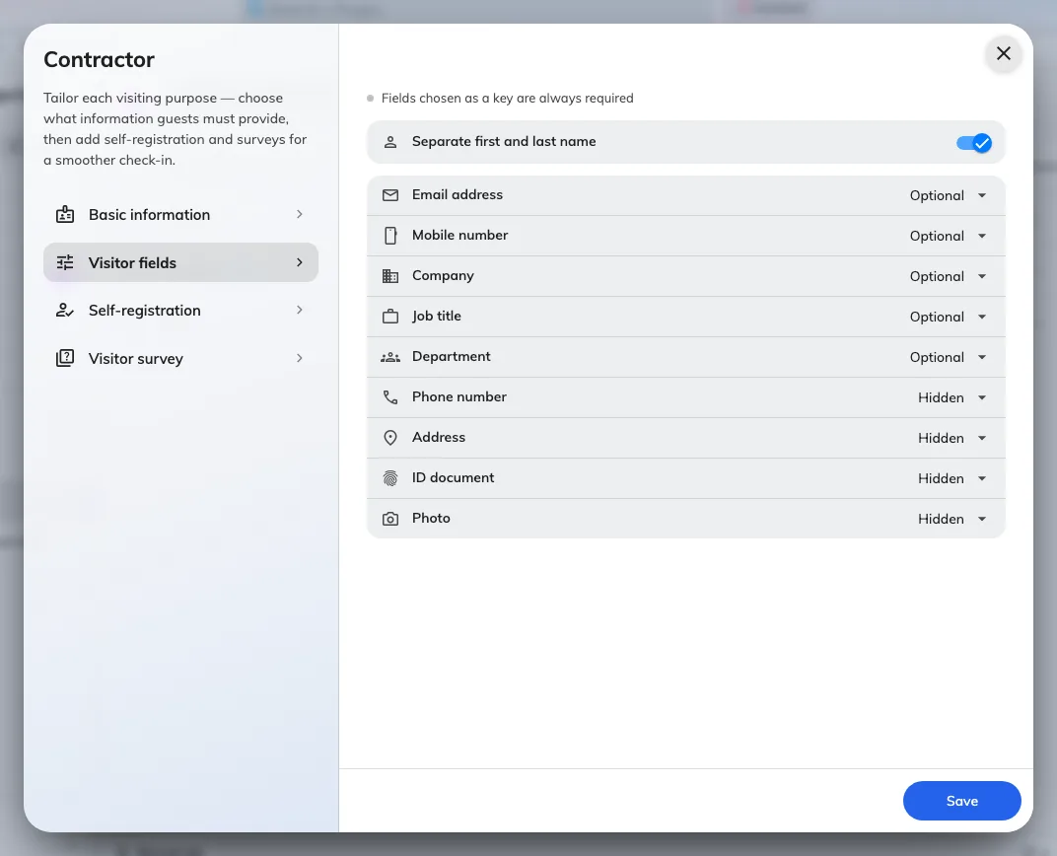Viewport: 1057px width, 856px height.
Task: Click the briefcase icon beside Job title
Action: (x=390, y=317)
